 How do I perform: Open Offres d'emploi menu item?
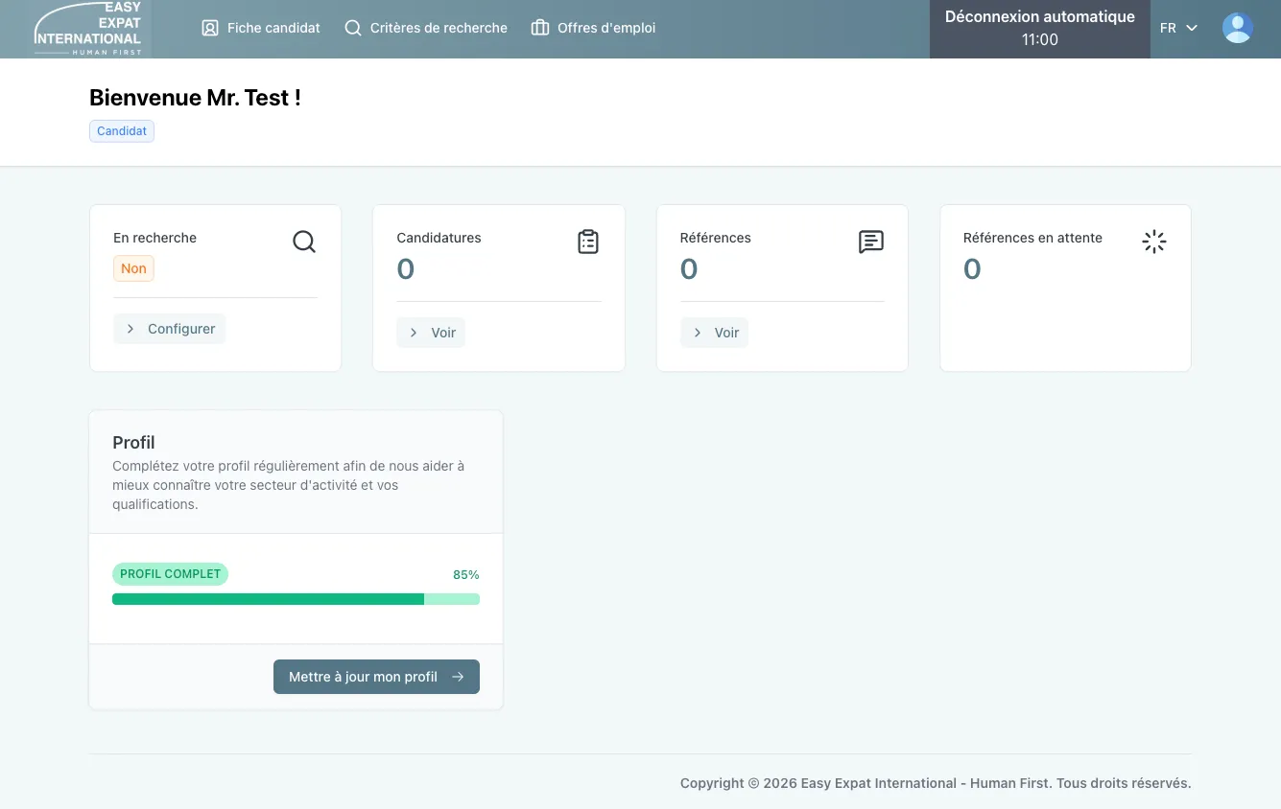click(x=593, y=28)
